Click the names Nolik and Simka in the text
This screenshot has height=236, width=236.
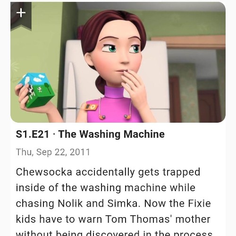coord(98,203)
